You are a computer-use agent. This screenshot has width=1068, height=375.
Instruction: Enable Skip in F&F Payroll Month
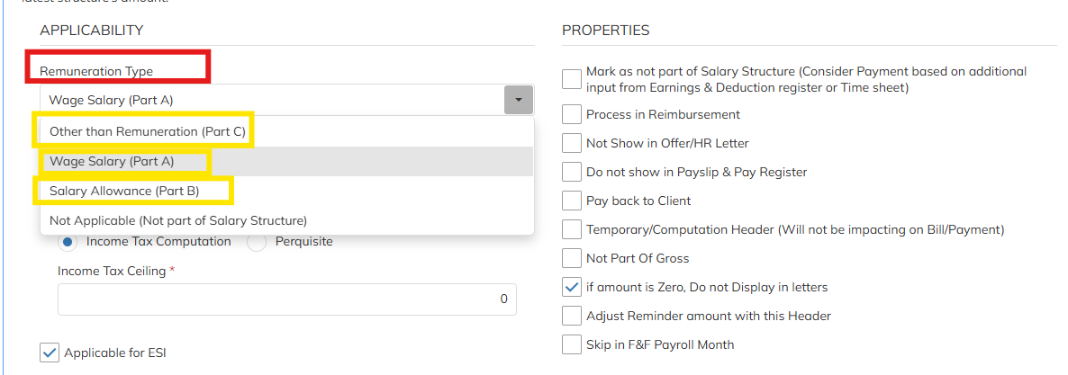tap(572, 344)
